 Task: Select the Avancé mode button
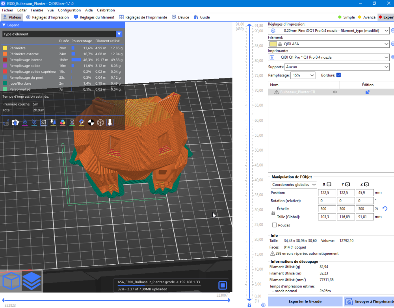tap(366, 17)
